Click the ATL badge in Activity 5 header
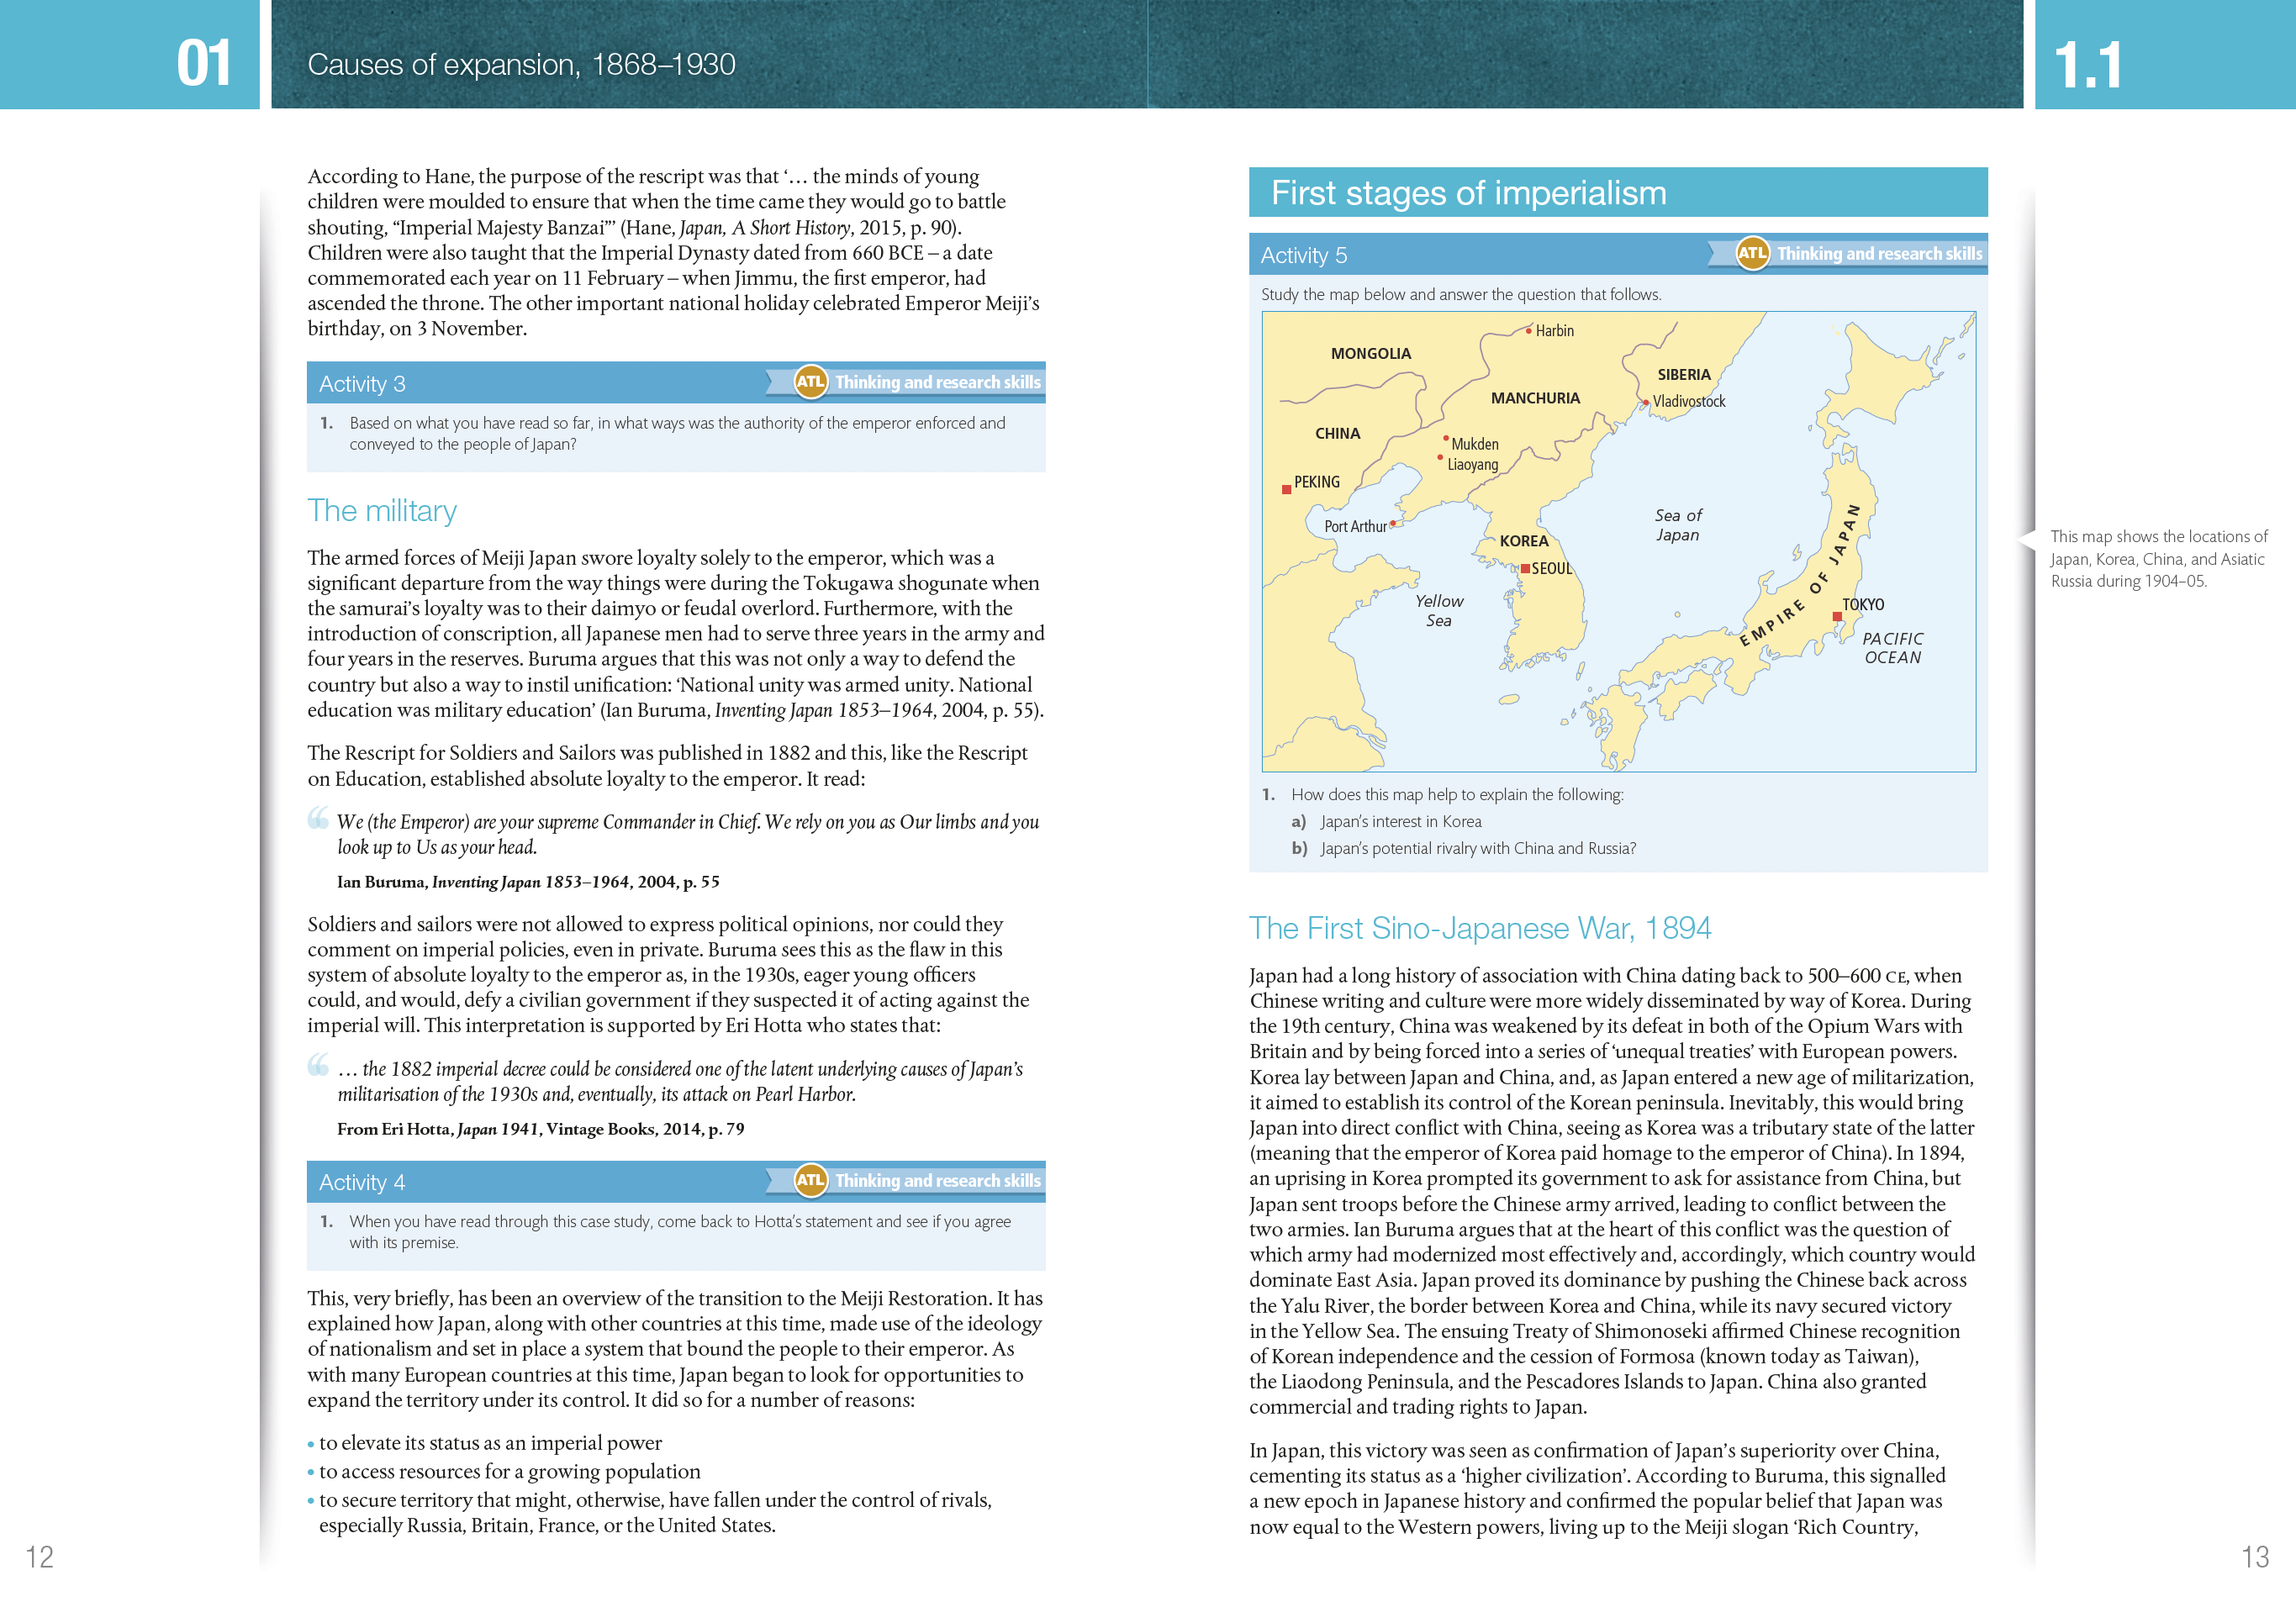 click(1752, 253)
